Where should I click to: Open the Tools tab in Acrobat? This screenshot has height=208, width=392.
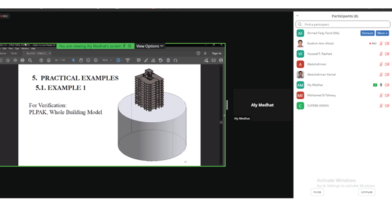(x=14, y=53)
